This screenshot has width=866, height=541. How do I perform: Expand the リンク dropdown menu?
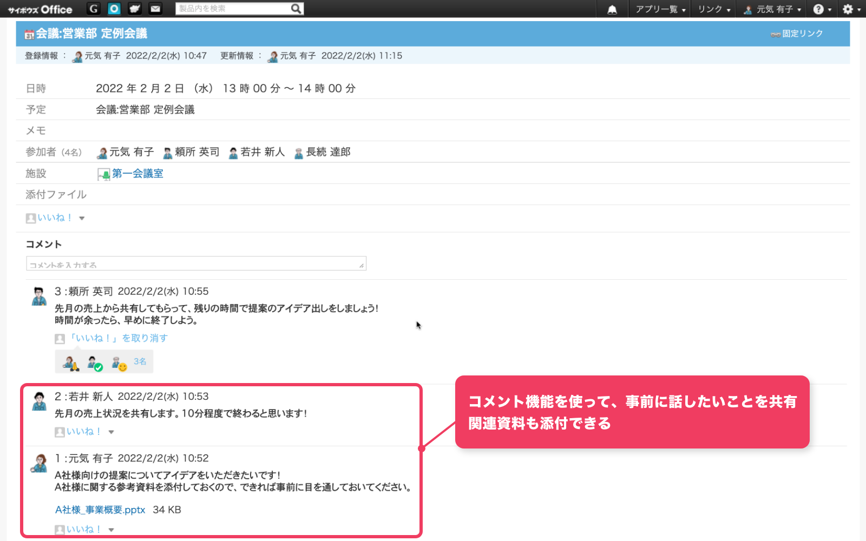(x=713, y=9)
